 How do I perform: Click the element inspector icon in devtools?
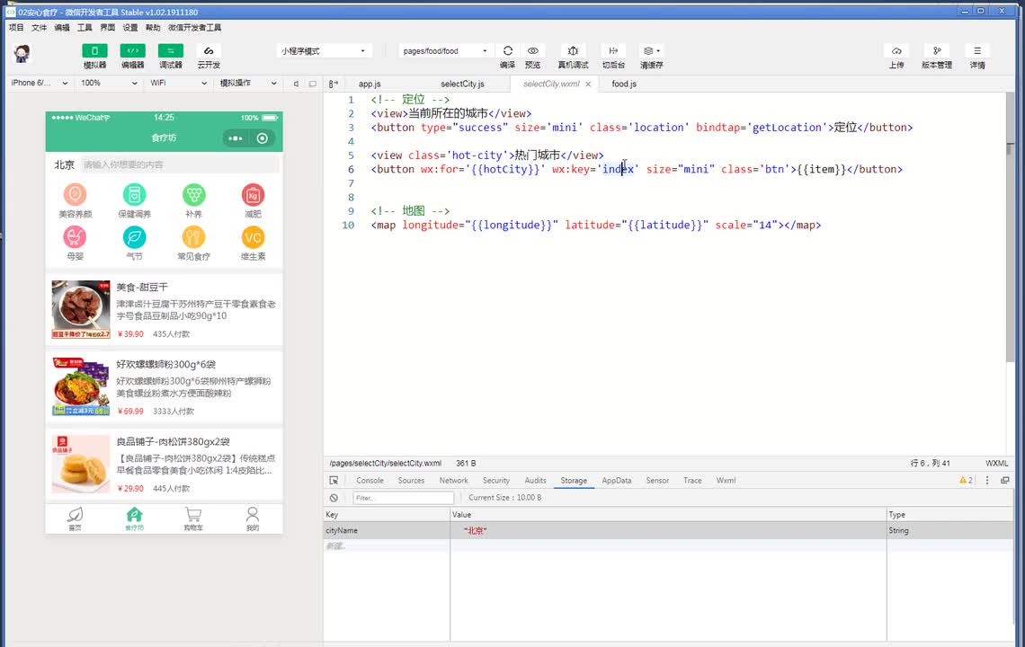coord(334,481)
